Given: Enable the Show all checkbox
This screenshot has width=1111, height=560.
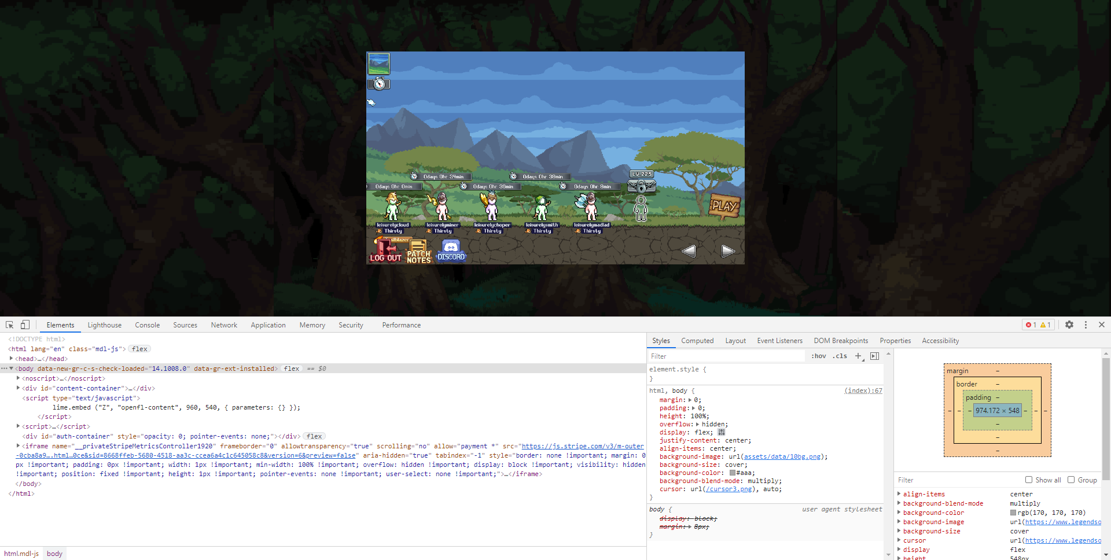Looking at the screenshot, I should (1029, 480).
